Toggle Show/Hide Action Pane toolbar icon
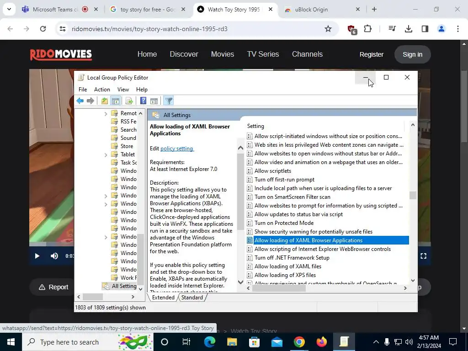The height and width of the screenshot is (351, 468). (x=154, y=101)
